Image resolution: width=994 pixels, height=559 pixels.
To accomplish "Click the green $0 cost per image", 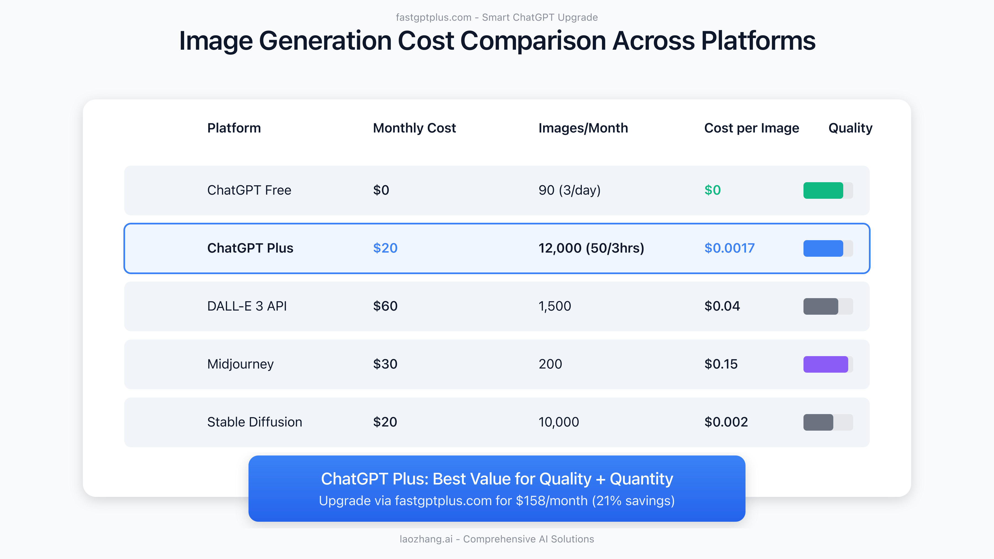I will pyautogui.click(x=712, y=190).
